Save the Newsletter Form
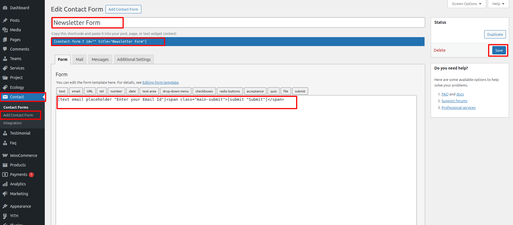 point(499,51)
